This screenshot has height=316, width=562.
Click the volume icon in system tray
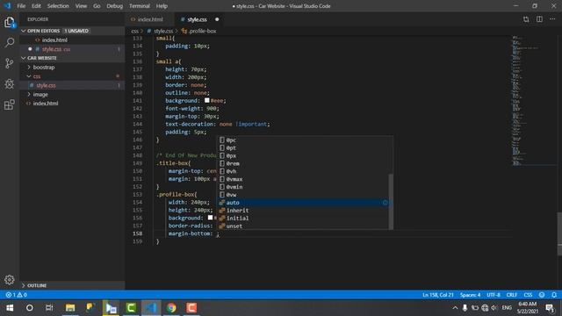pyautogui.click(x=494, y=308)
